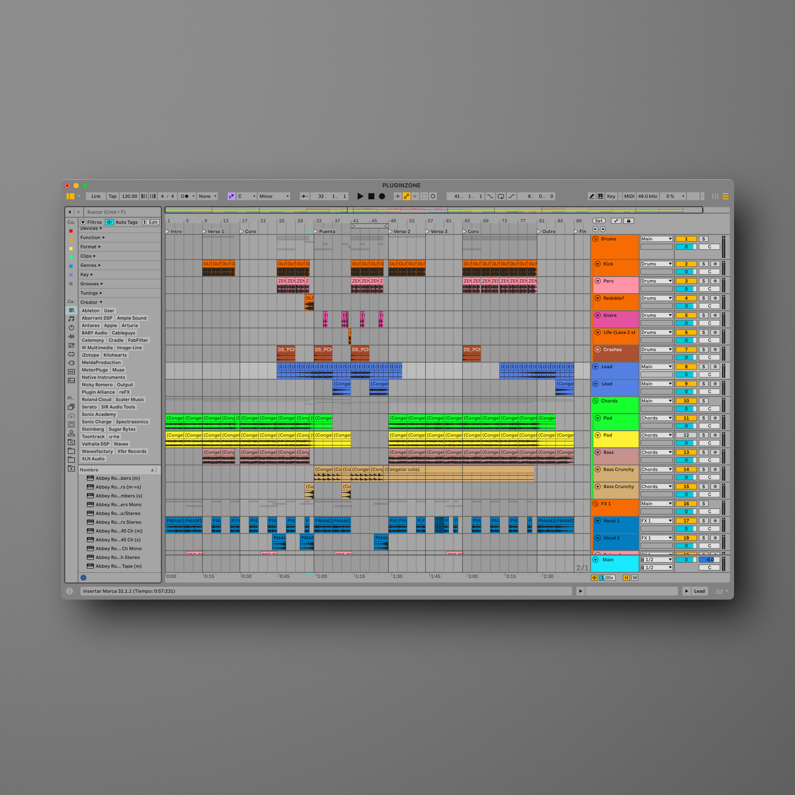Image resolution: width=795 pixels, height=795 pixels.
Task: Toggle the orange MIDI Arrangement Overdub icon
Action: tap(405, 196)
